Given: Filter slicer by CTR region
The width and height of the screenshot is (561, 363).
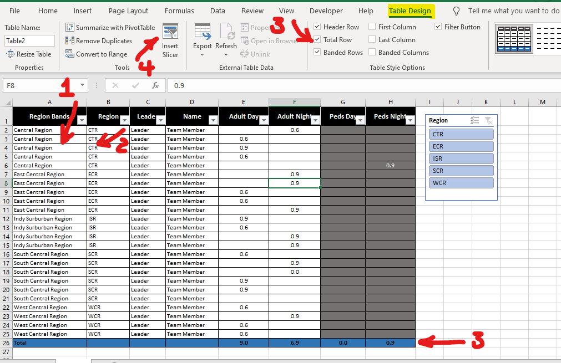Looking at the screenshot, I should click(461, 134).
